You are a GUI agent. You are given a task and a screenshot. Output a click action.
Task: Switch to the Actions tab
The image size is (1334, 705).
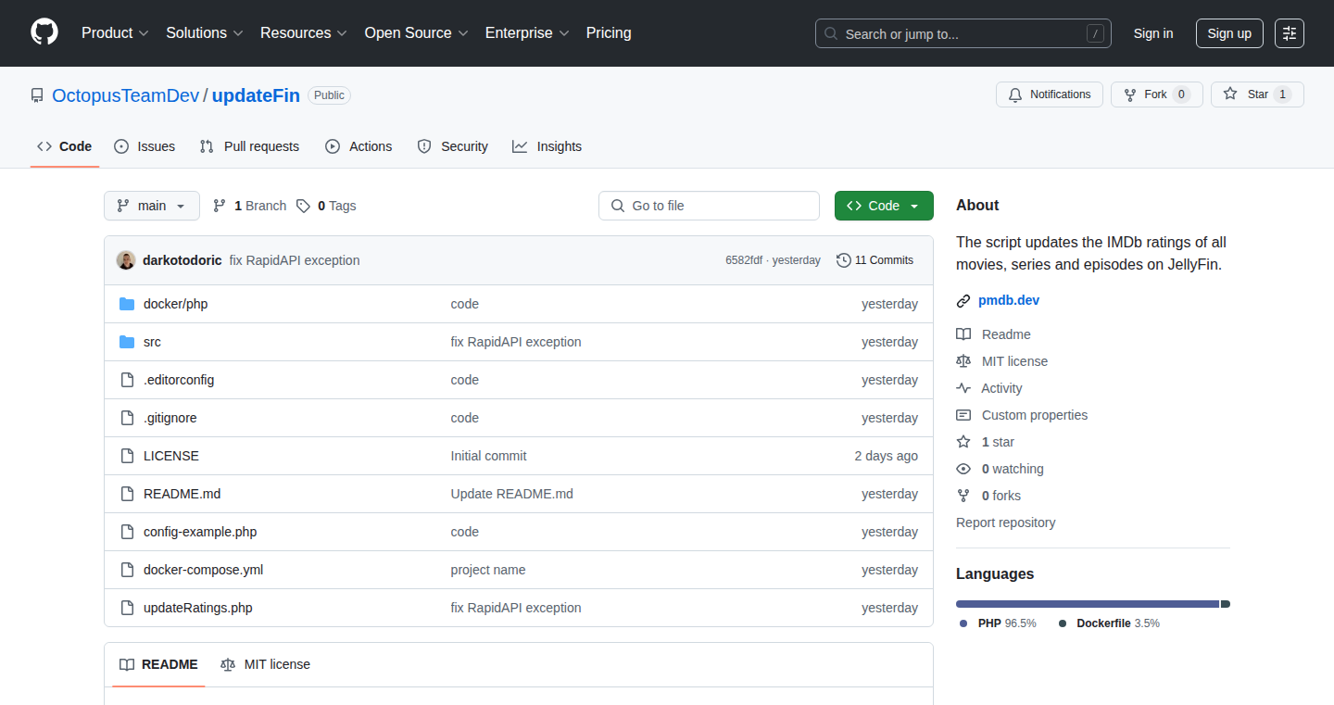[359, 146]
